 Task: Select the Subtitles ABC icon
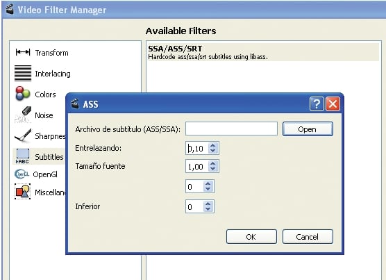(x=22, y=156)
